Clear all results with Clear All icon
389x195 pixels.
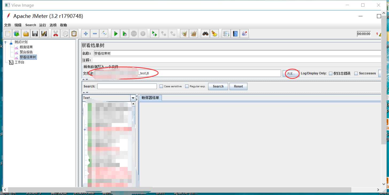click(193, 34)
